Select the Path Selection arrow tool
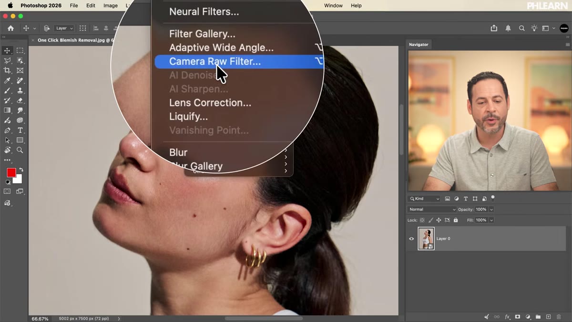The height and width of the screenshot is (322, 572). pyautogui.click(x=7, y=141)
